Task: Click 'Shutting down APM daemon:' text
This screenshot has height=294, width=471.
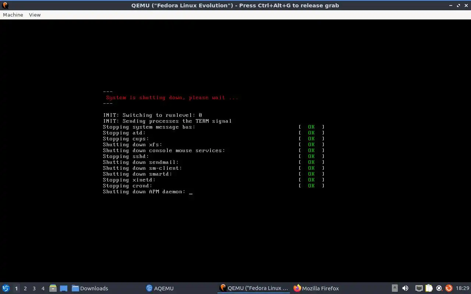Action: coord(144,191)
